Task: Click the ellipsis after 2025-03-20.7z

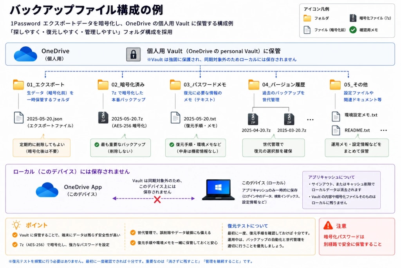Action: point(310,120)
